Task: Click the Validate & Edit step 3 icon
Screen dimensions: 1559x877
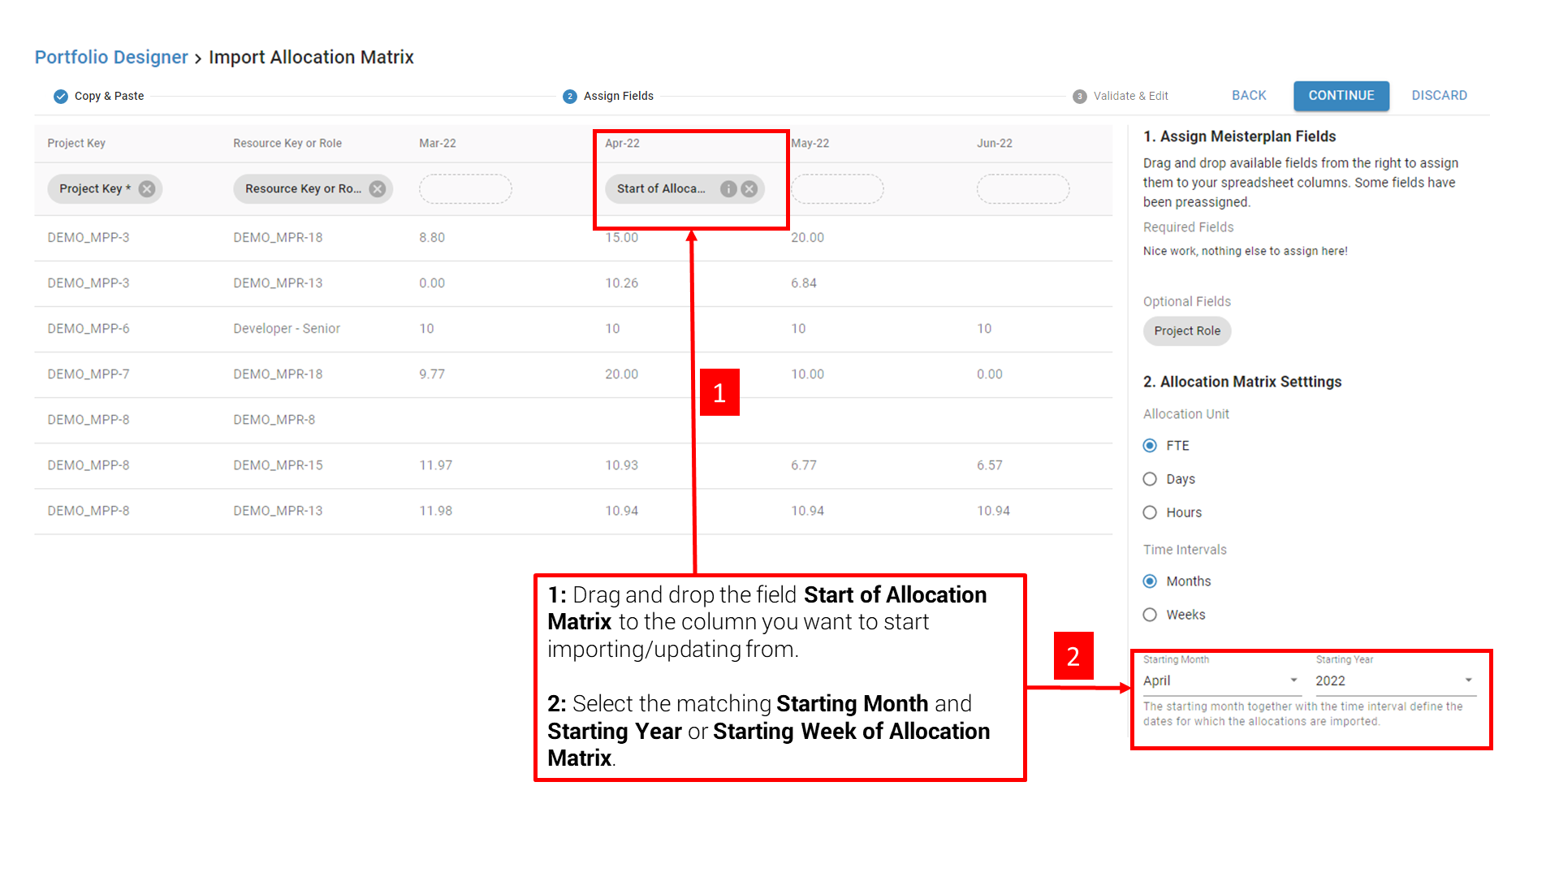Action: pos(1079,96)
